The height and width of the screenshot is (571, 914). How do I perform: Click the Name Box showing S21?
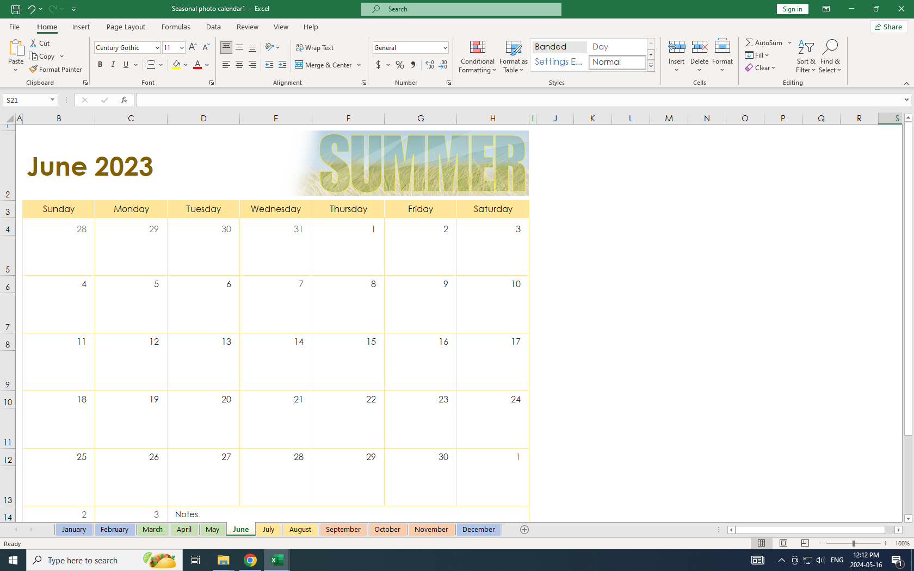[x=26, y=100]
